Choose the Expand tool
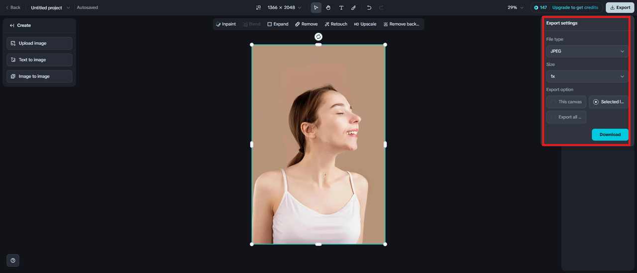Screen dimensions: 637x273 (278, 24)
